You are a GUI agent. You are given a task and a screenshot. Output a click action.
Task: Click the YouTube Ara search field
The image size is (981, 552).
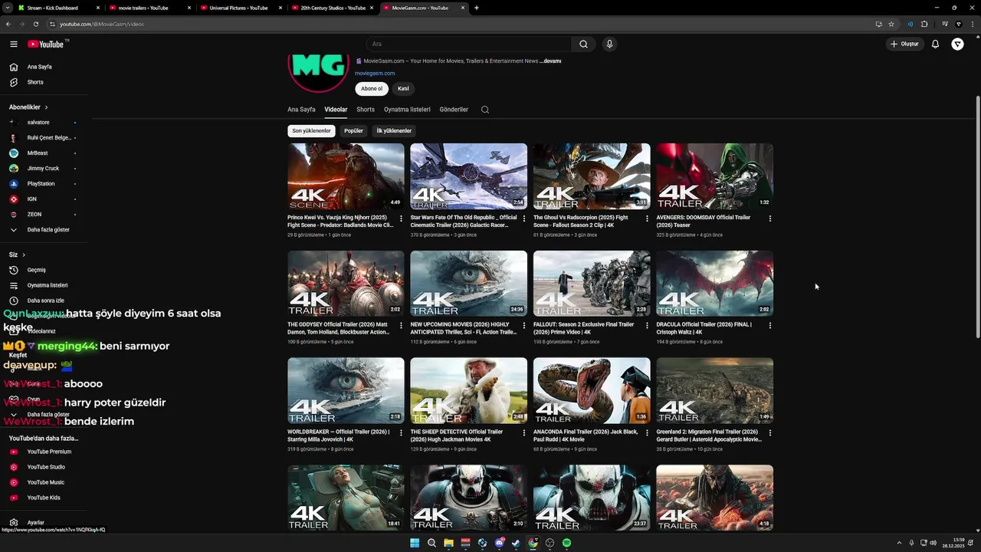point(468,44)
